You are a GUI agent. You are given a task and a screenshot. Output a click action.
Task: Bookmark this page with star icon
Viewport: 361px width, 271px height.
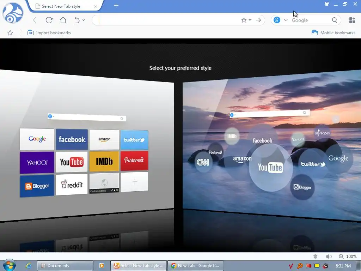click(244, 20)
